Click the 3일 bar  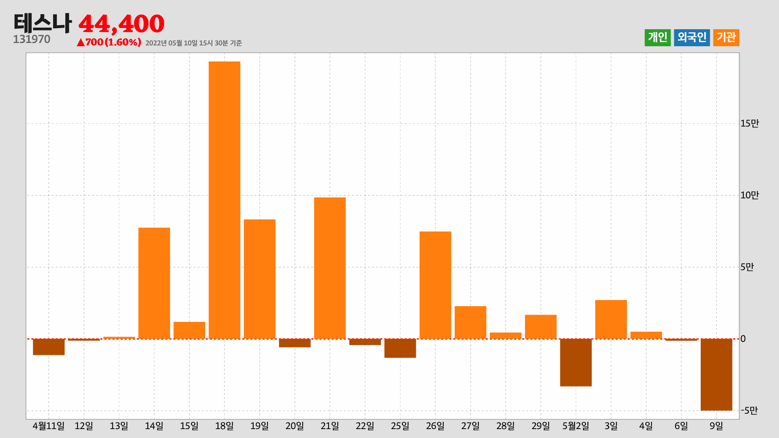(611, 320)
